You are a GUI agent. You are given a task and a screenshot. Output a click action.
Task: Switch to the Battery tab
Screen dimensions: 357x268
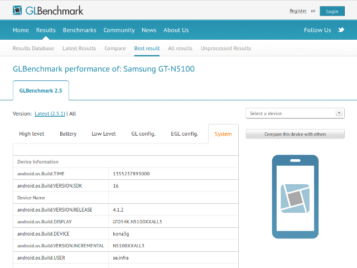coord(68,134)
